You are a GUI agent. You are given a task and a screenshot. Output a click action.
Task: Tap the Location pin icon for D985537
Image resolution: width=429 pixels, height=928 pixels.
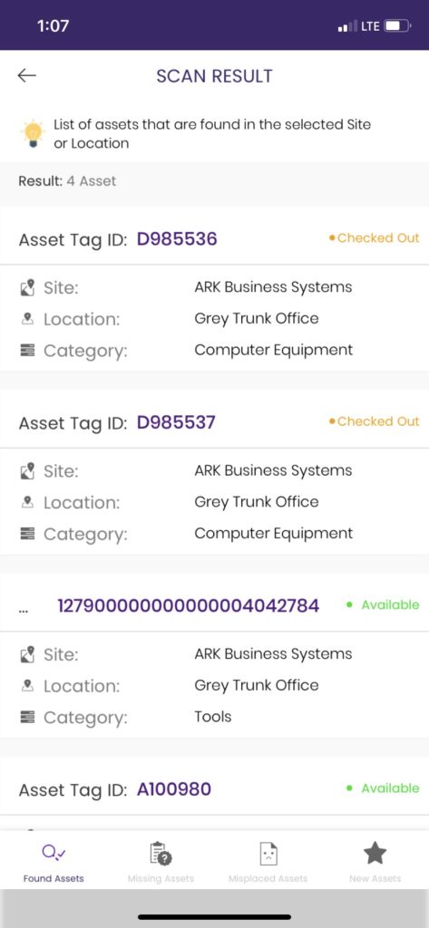[x=27, y=502]
